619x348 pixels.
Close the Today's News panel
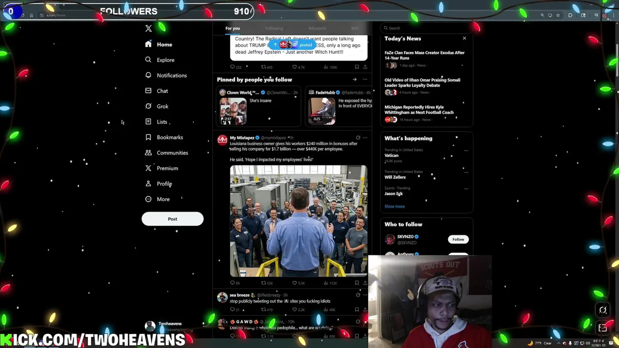(464, 38)
